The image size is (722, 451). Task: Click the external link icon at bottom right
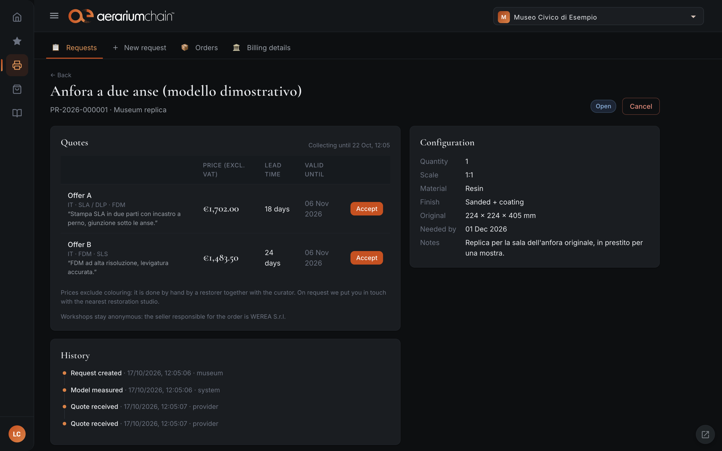pos(705,434)
